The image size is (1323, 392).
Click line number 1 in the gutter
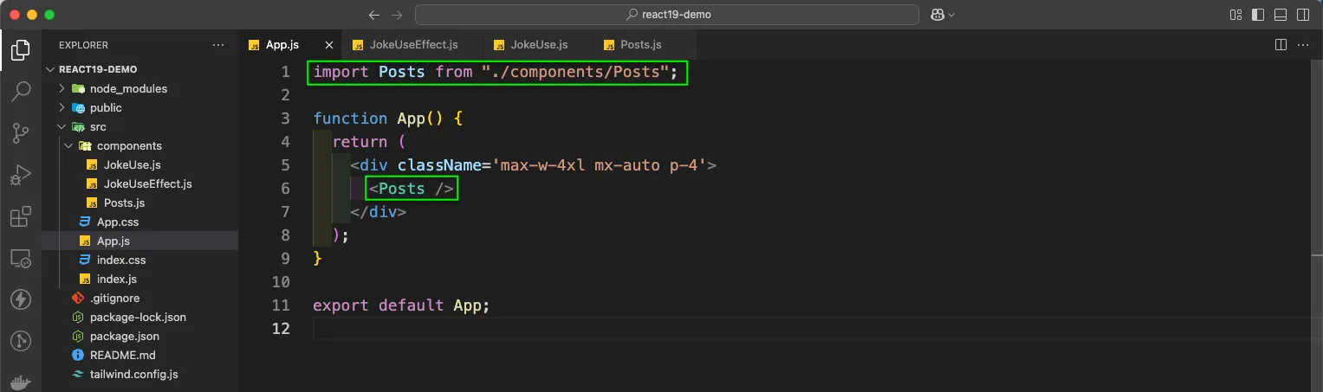pos(285,72)
